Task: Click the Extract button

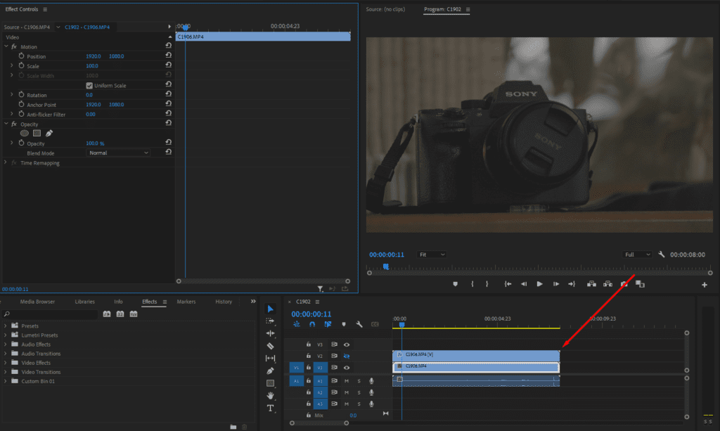Action: 607,284
